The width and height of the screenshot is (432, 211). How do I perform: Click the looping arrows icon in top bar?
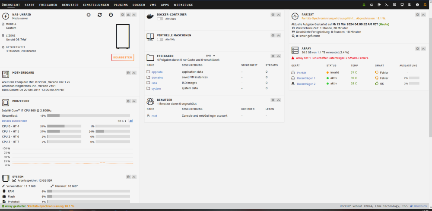[372, 5]
